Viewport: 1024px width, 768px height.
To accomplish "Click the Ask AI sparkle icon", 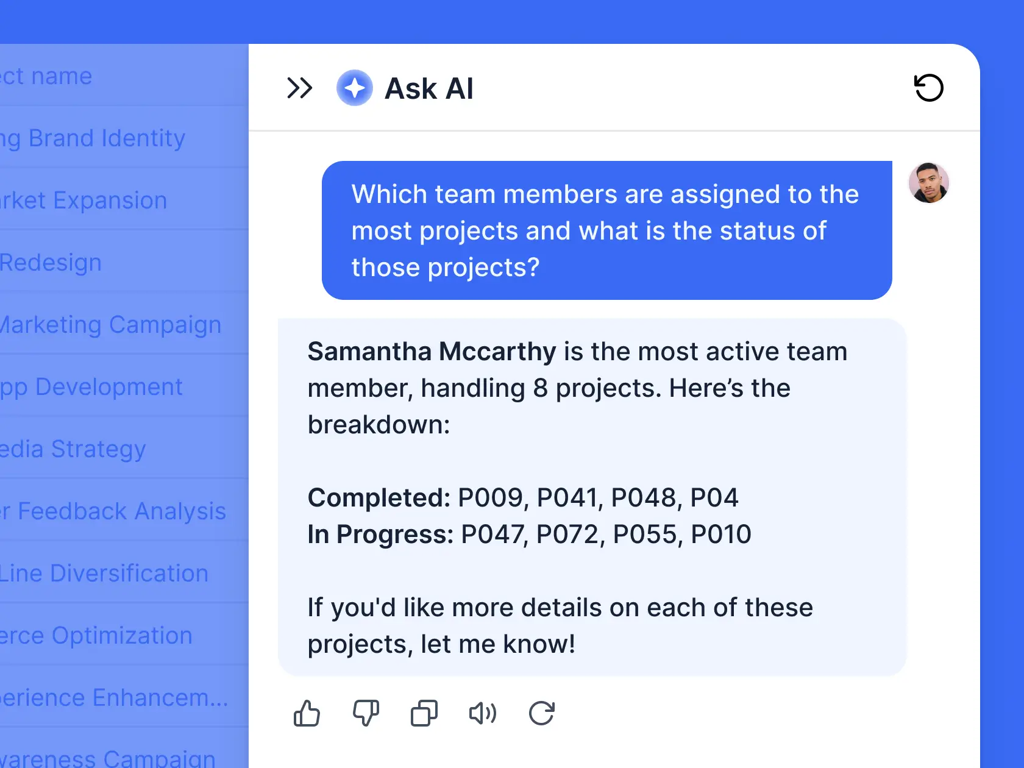I will pyautogui.click(x=354, y=88).
